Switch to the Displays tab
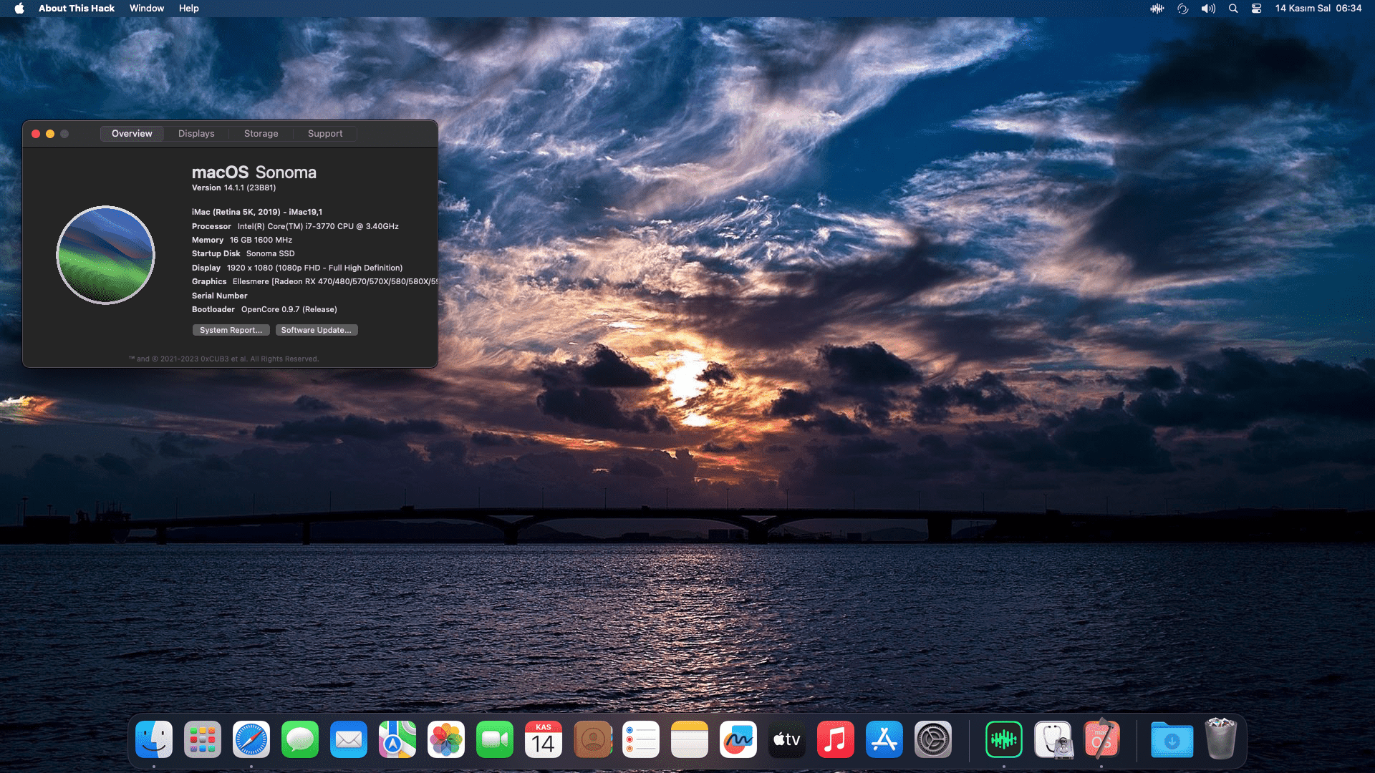Image resolution: width=1375 pixels, height=773 pixels. click(x=196, y=134)
